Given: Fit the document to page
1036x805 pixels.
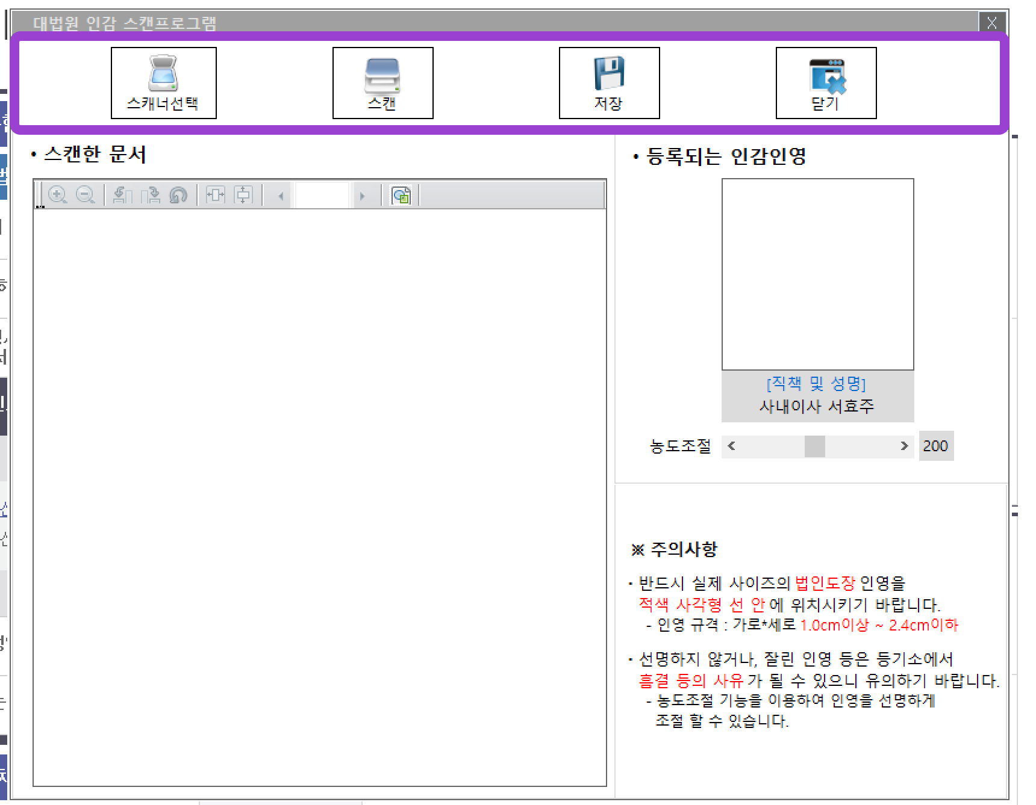Looking at the screenshot, I should pyautogui.click(x=243, y=195).
